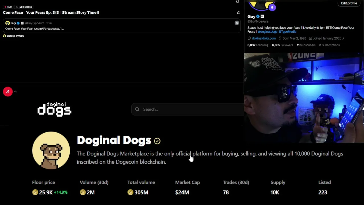Expand the Joined January 2025 chevron

click(343, 38)
